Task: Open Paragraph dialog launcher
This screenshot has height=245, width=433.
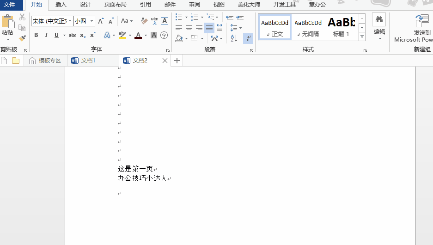Action: [x=251, y=50]
